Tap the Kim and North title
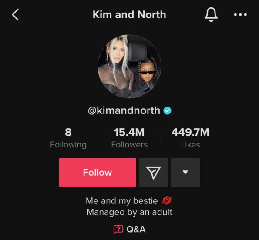259x240 pixels. tap(129, 15)
